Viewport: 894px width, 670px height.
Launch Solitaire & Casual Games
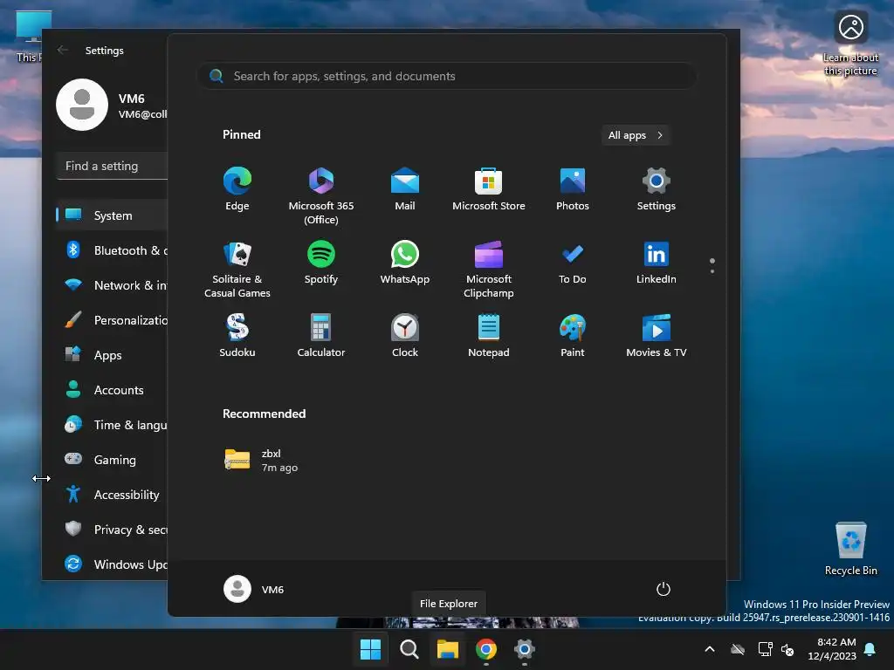point(237,269)
